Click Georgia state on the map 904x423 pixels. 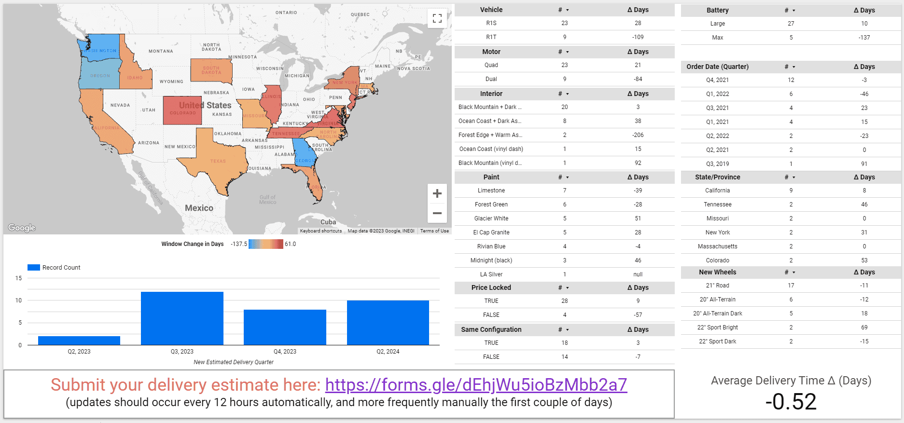(x=304, y=153)
